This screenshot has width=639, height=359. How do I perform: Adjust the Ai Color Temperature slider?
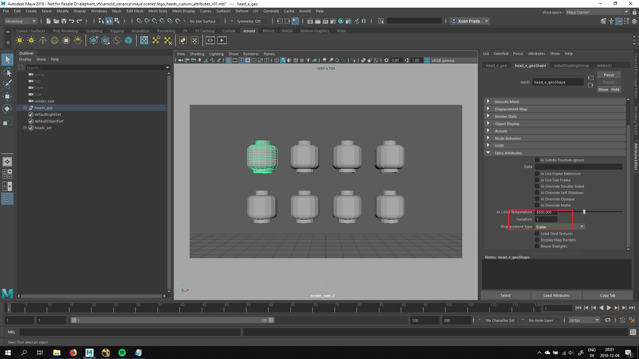pos(584,212)
